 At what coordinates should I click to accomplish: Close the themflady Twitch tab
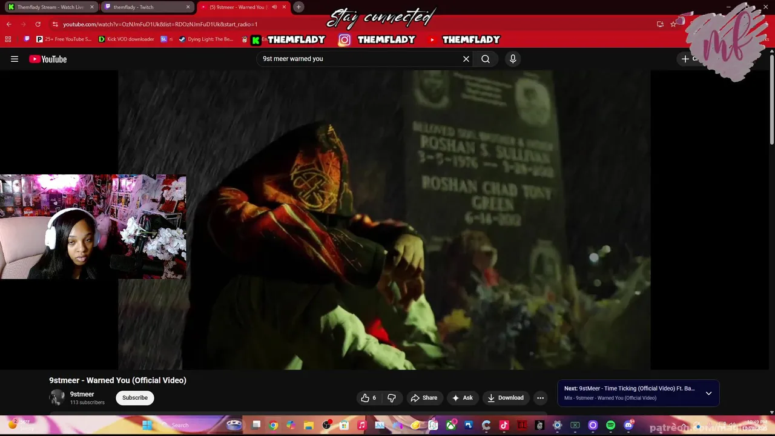[188, 7]
